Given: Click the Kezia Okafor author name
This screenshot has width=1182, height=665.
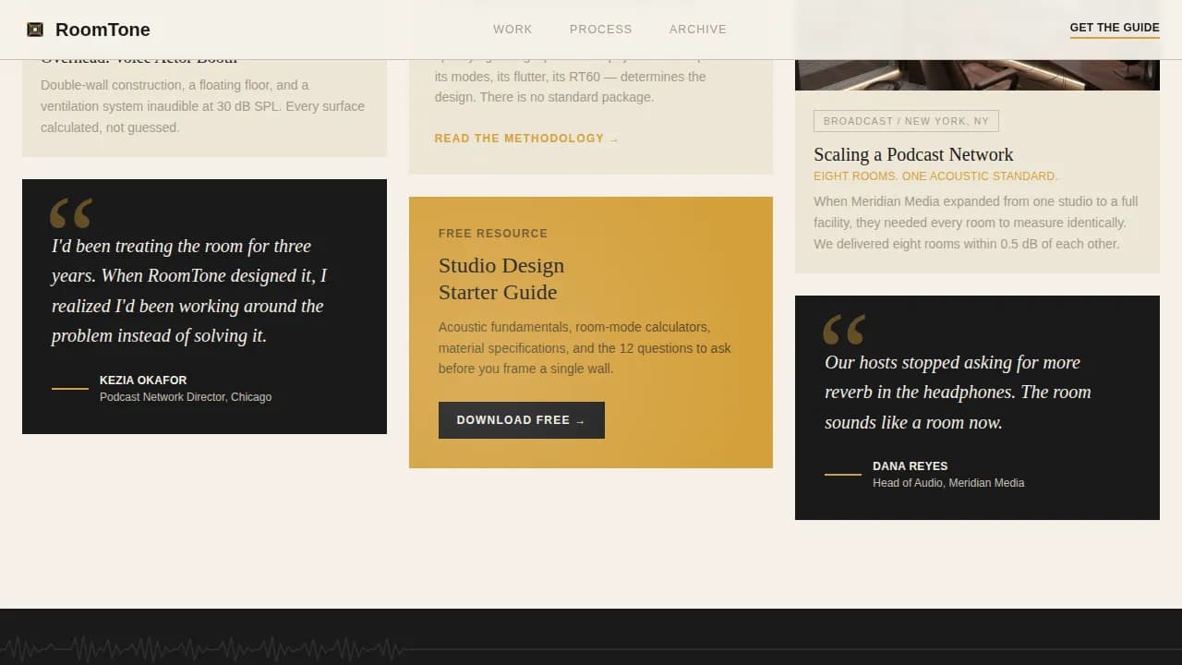Looking at the screenshot, I should [143, 381].
